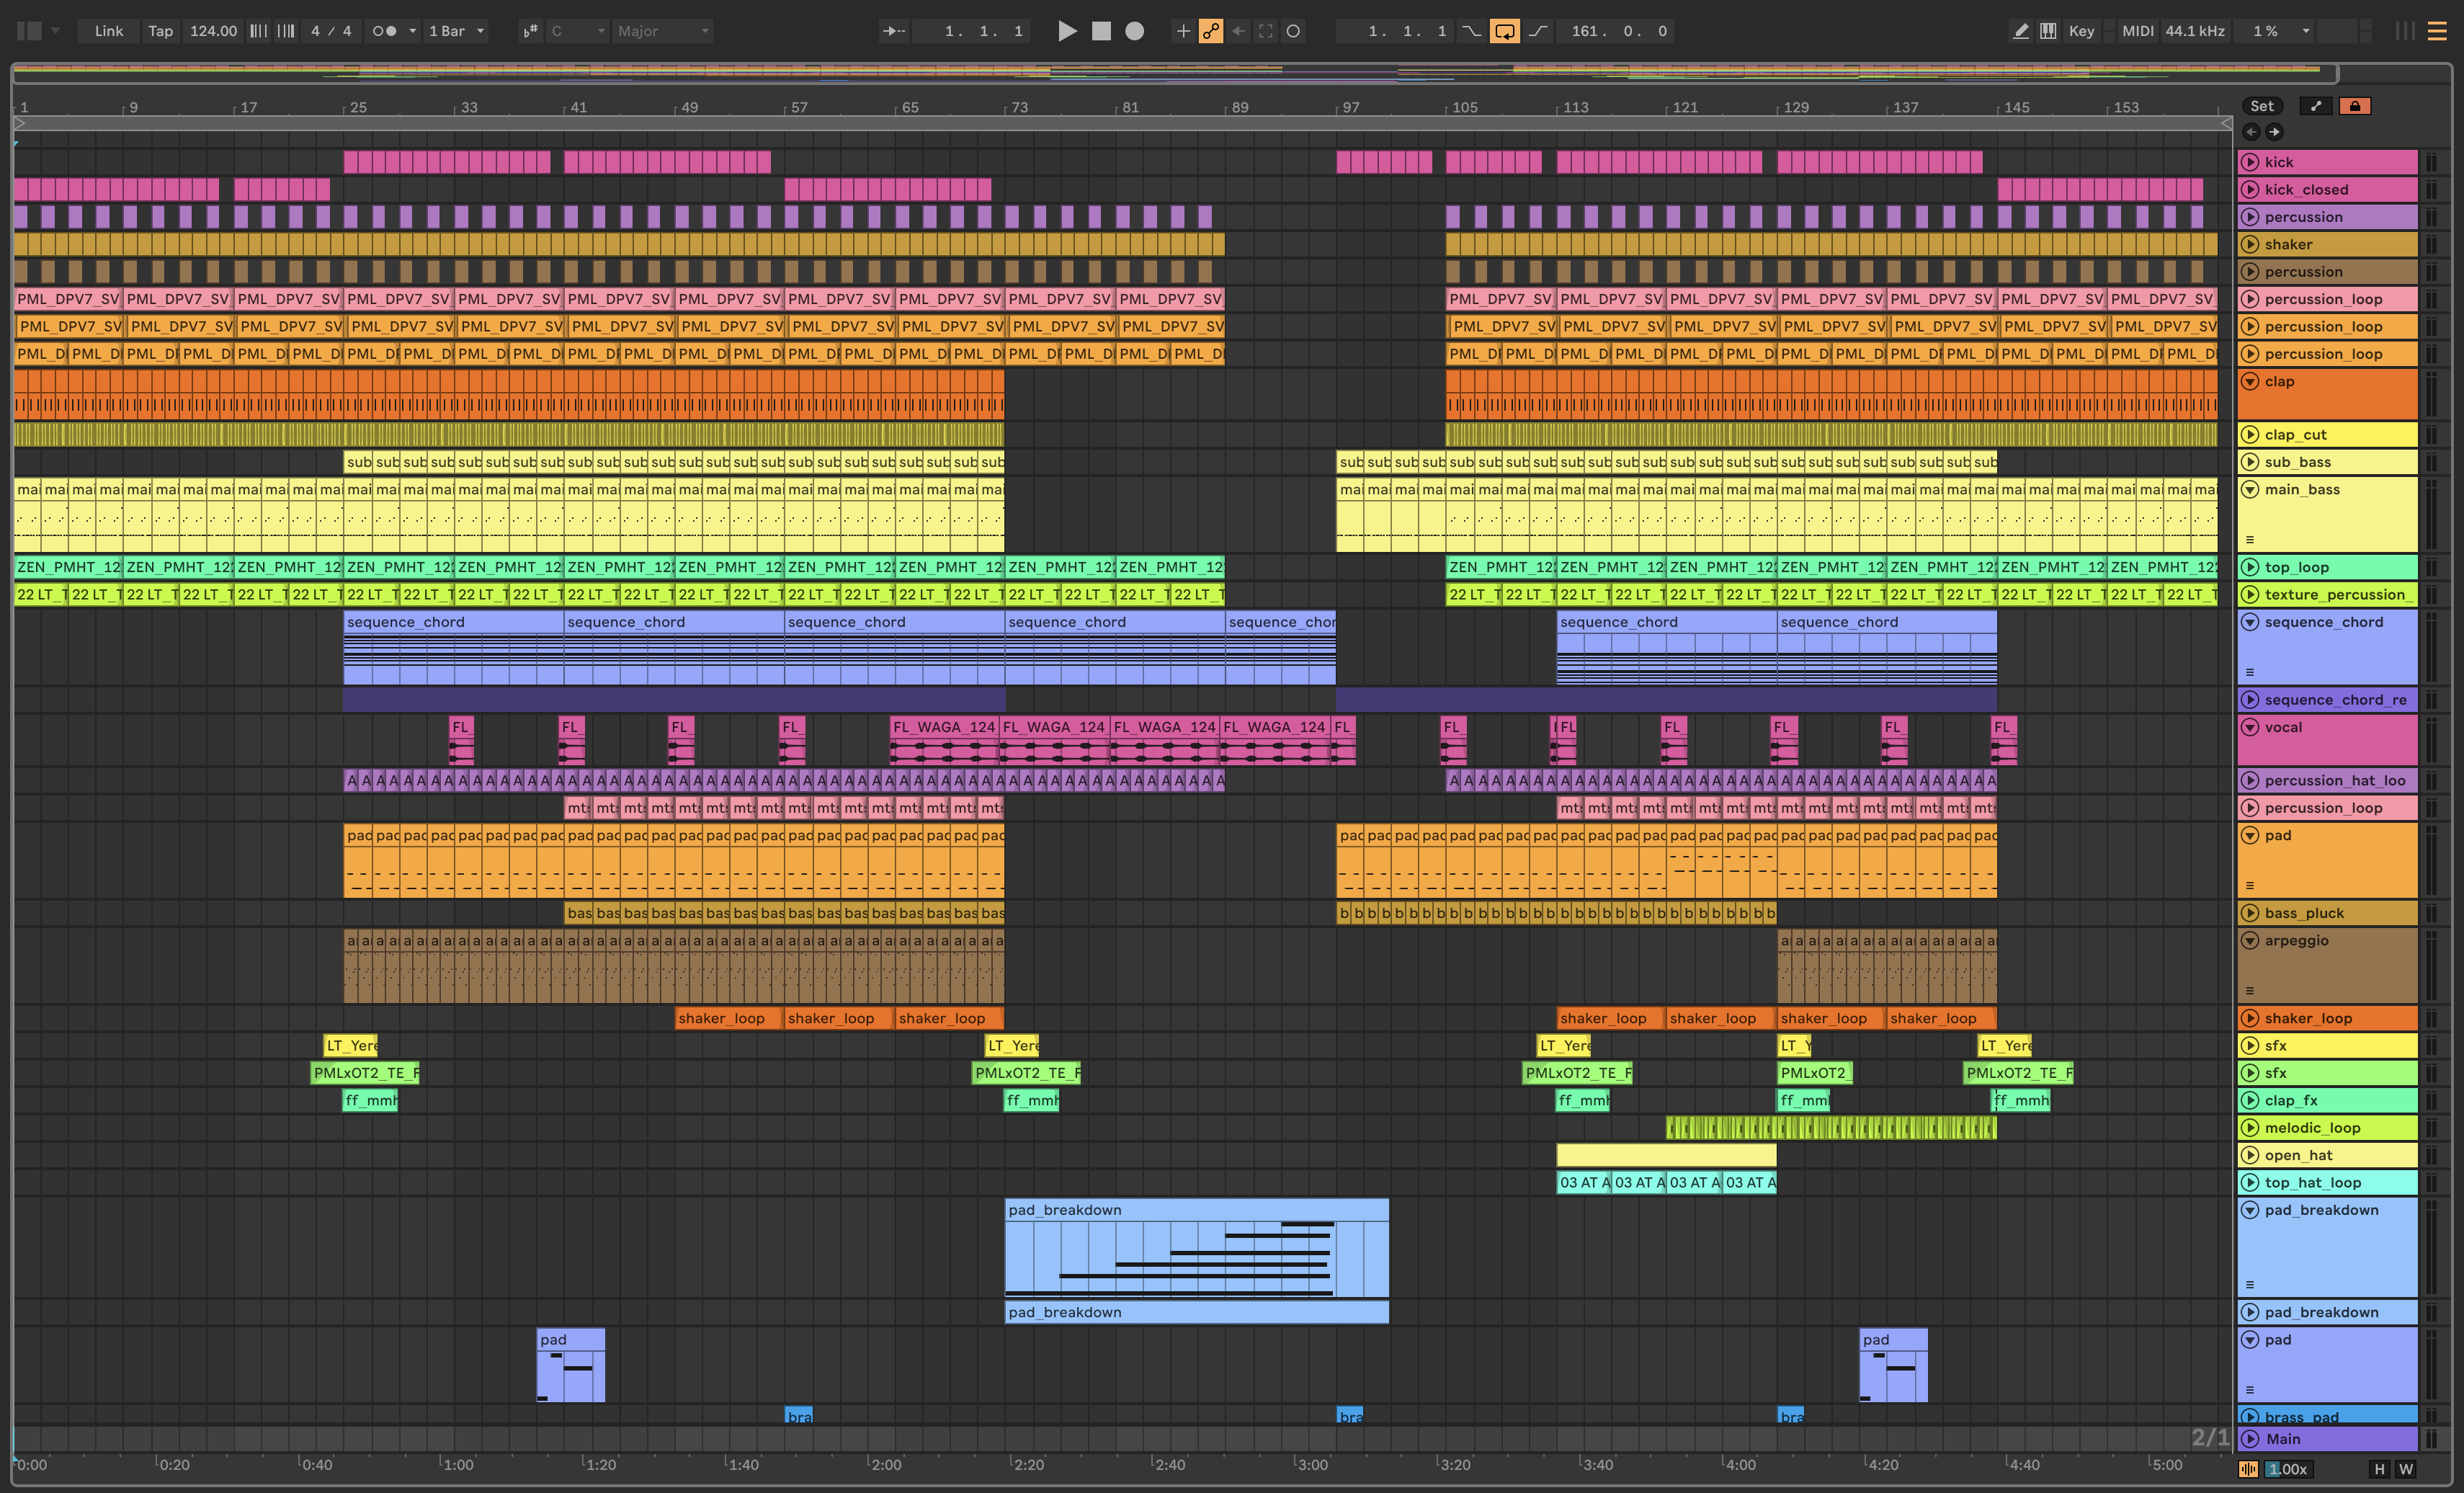Click the Next Locator arrow
The width and height of the screenshot is (2464, 1493).
pyautogui.click(x=2274, y=132)
